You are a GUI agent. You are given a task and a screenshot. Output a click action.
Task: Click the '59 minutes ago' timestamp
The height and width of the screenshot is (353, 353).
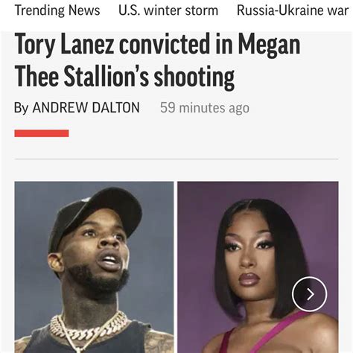click(x=205, y=108)
